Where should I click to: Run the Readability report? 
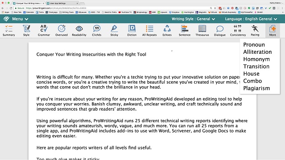[x=79, y=31]
